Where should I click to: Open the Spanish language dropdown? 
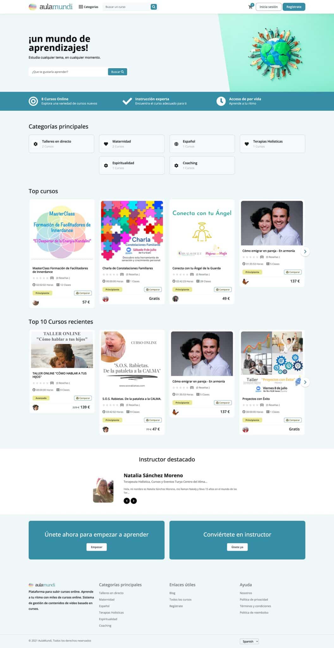249,641
